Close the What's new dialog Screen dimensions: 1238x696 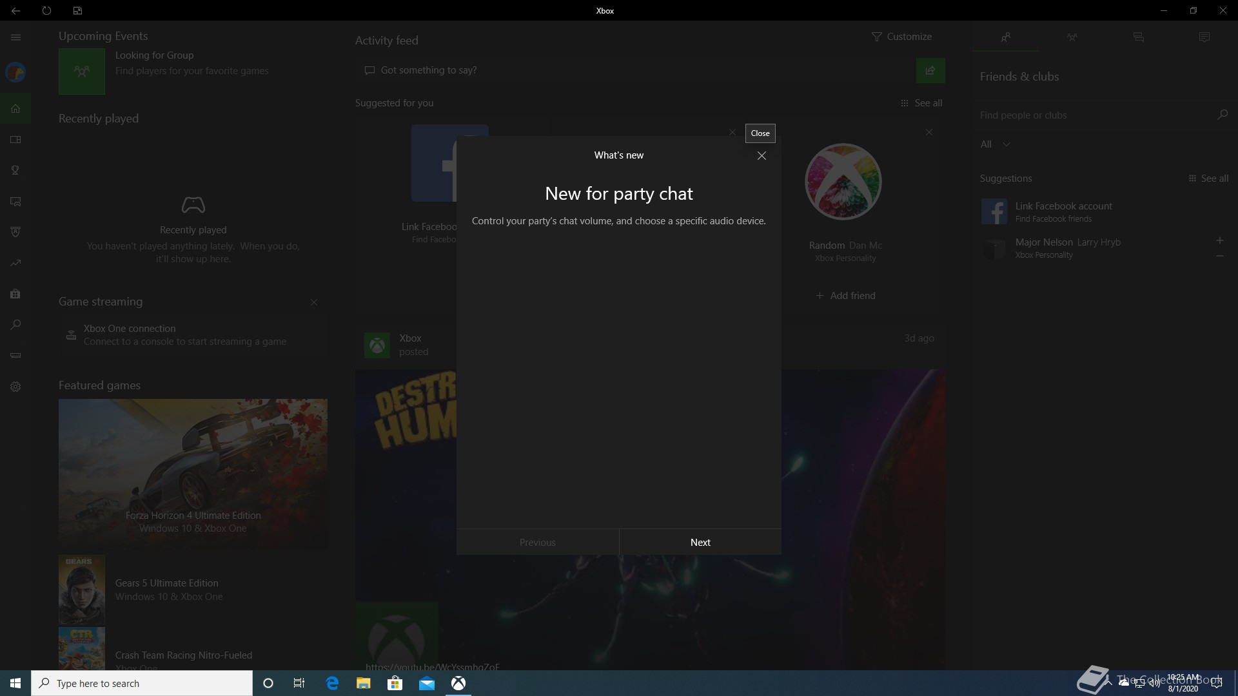pyautogui.click(x=761, y=155)
